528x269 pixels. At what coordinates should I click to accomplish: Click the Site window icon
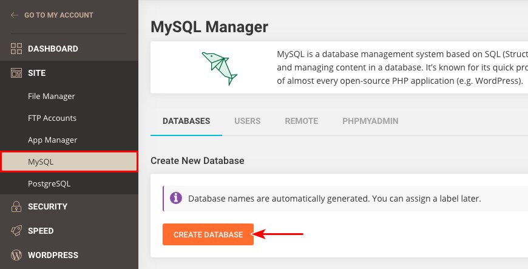pyautogui.click(x=16, y=73)
